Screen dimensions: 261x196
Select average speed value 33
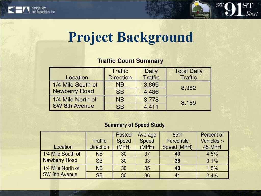click(147, 161)
